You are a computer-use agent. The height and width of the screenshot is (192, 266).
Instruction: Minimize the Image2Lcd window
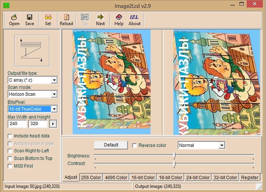pyautogui.click(x=232, y=5)
